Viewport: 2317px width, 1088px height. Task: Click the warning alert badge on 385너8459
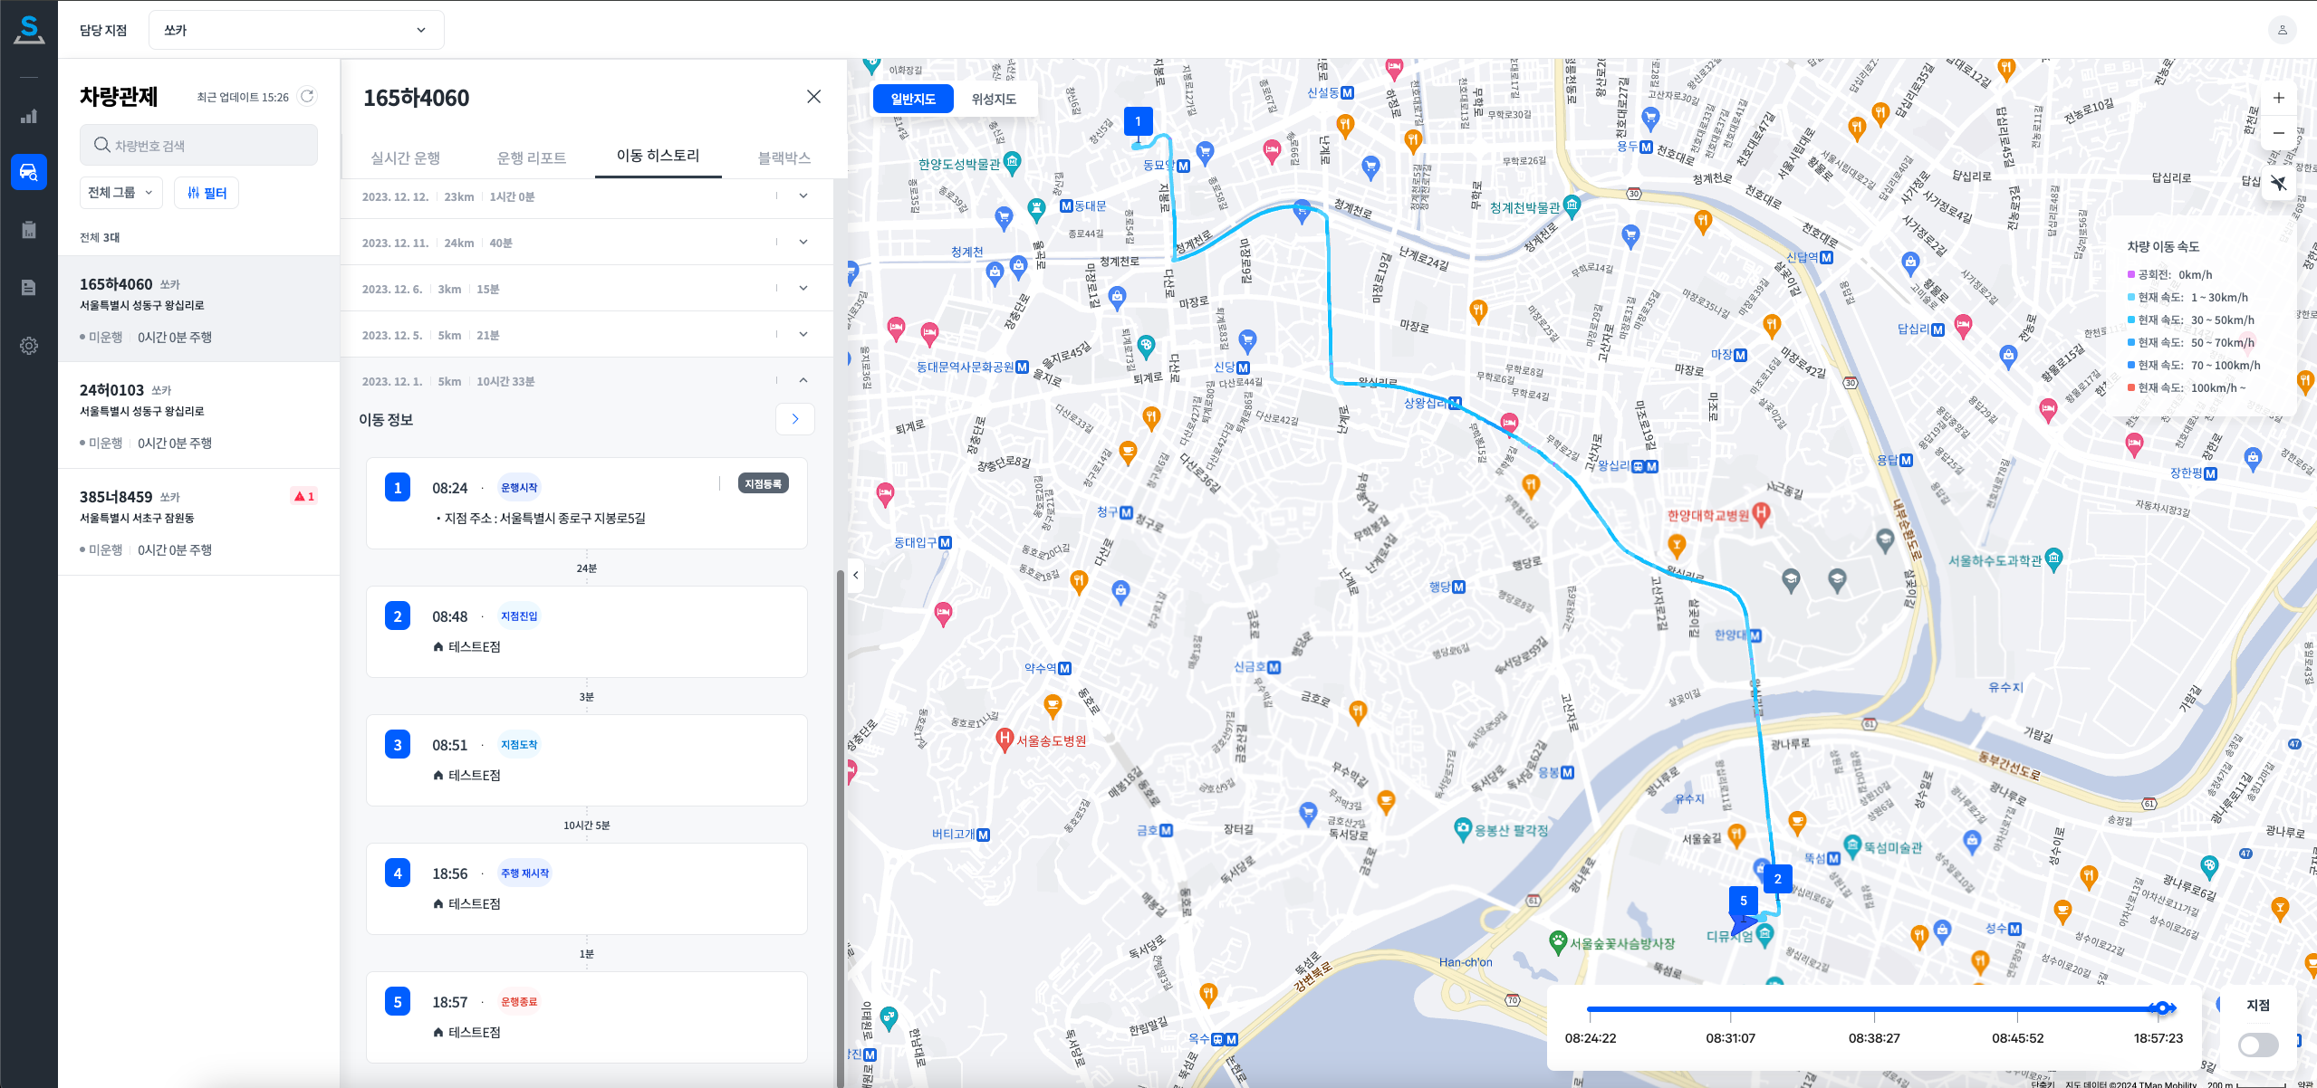(x=304, y=496)
